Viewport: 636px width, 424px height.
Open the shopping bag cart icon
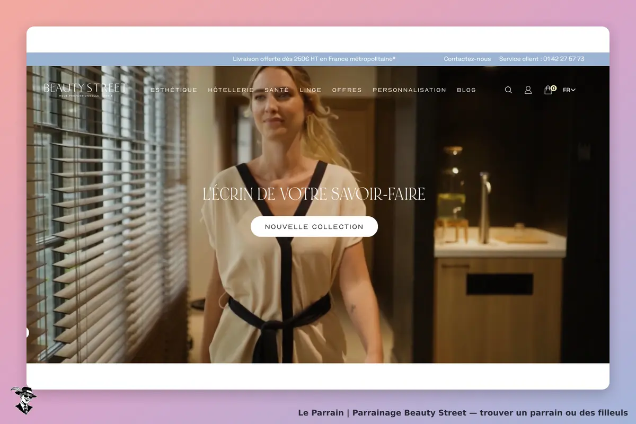pos(550,90)
